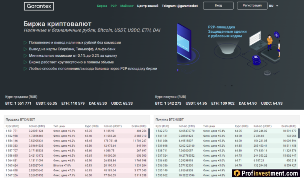Select buy order at rate 1 536 336

[x=226, y=165]
